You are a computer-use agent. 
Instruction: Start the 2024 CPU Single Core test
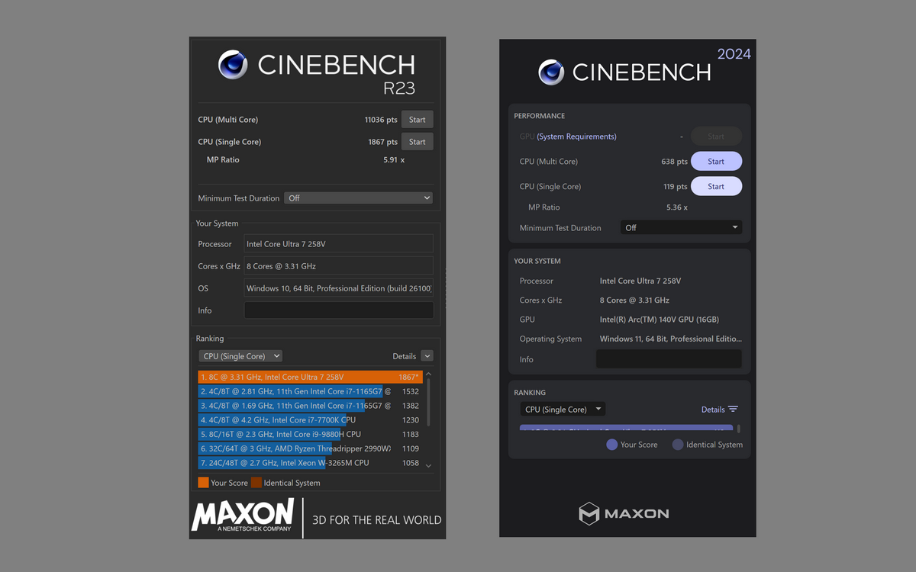click(x=716, y=186)
